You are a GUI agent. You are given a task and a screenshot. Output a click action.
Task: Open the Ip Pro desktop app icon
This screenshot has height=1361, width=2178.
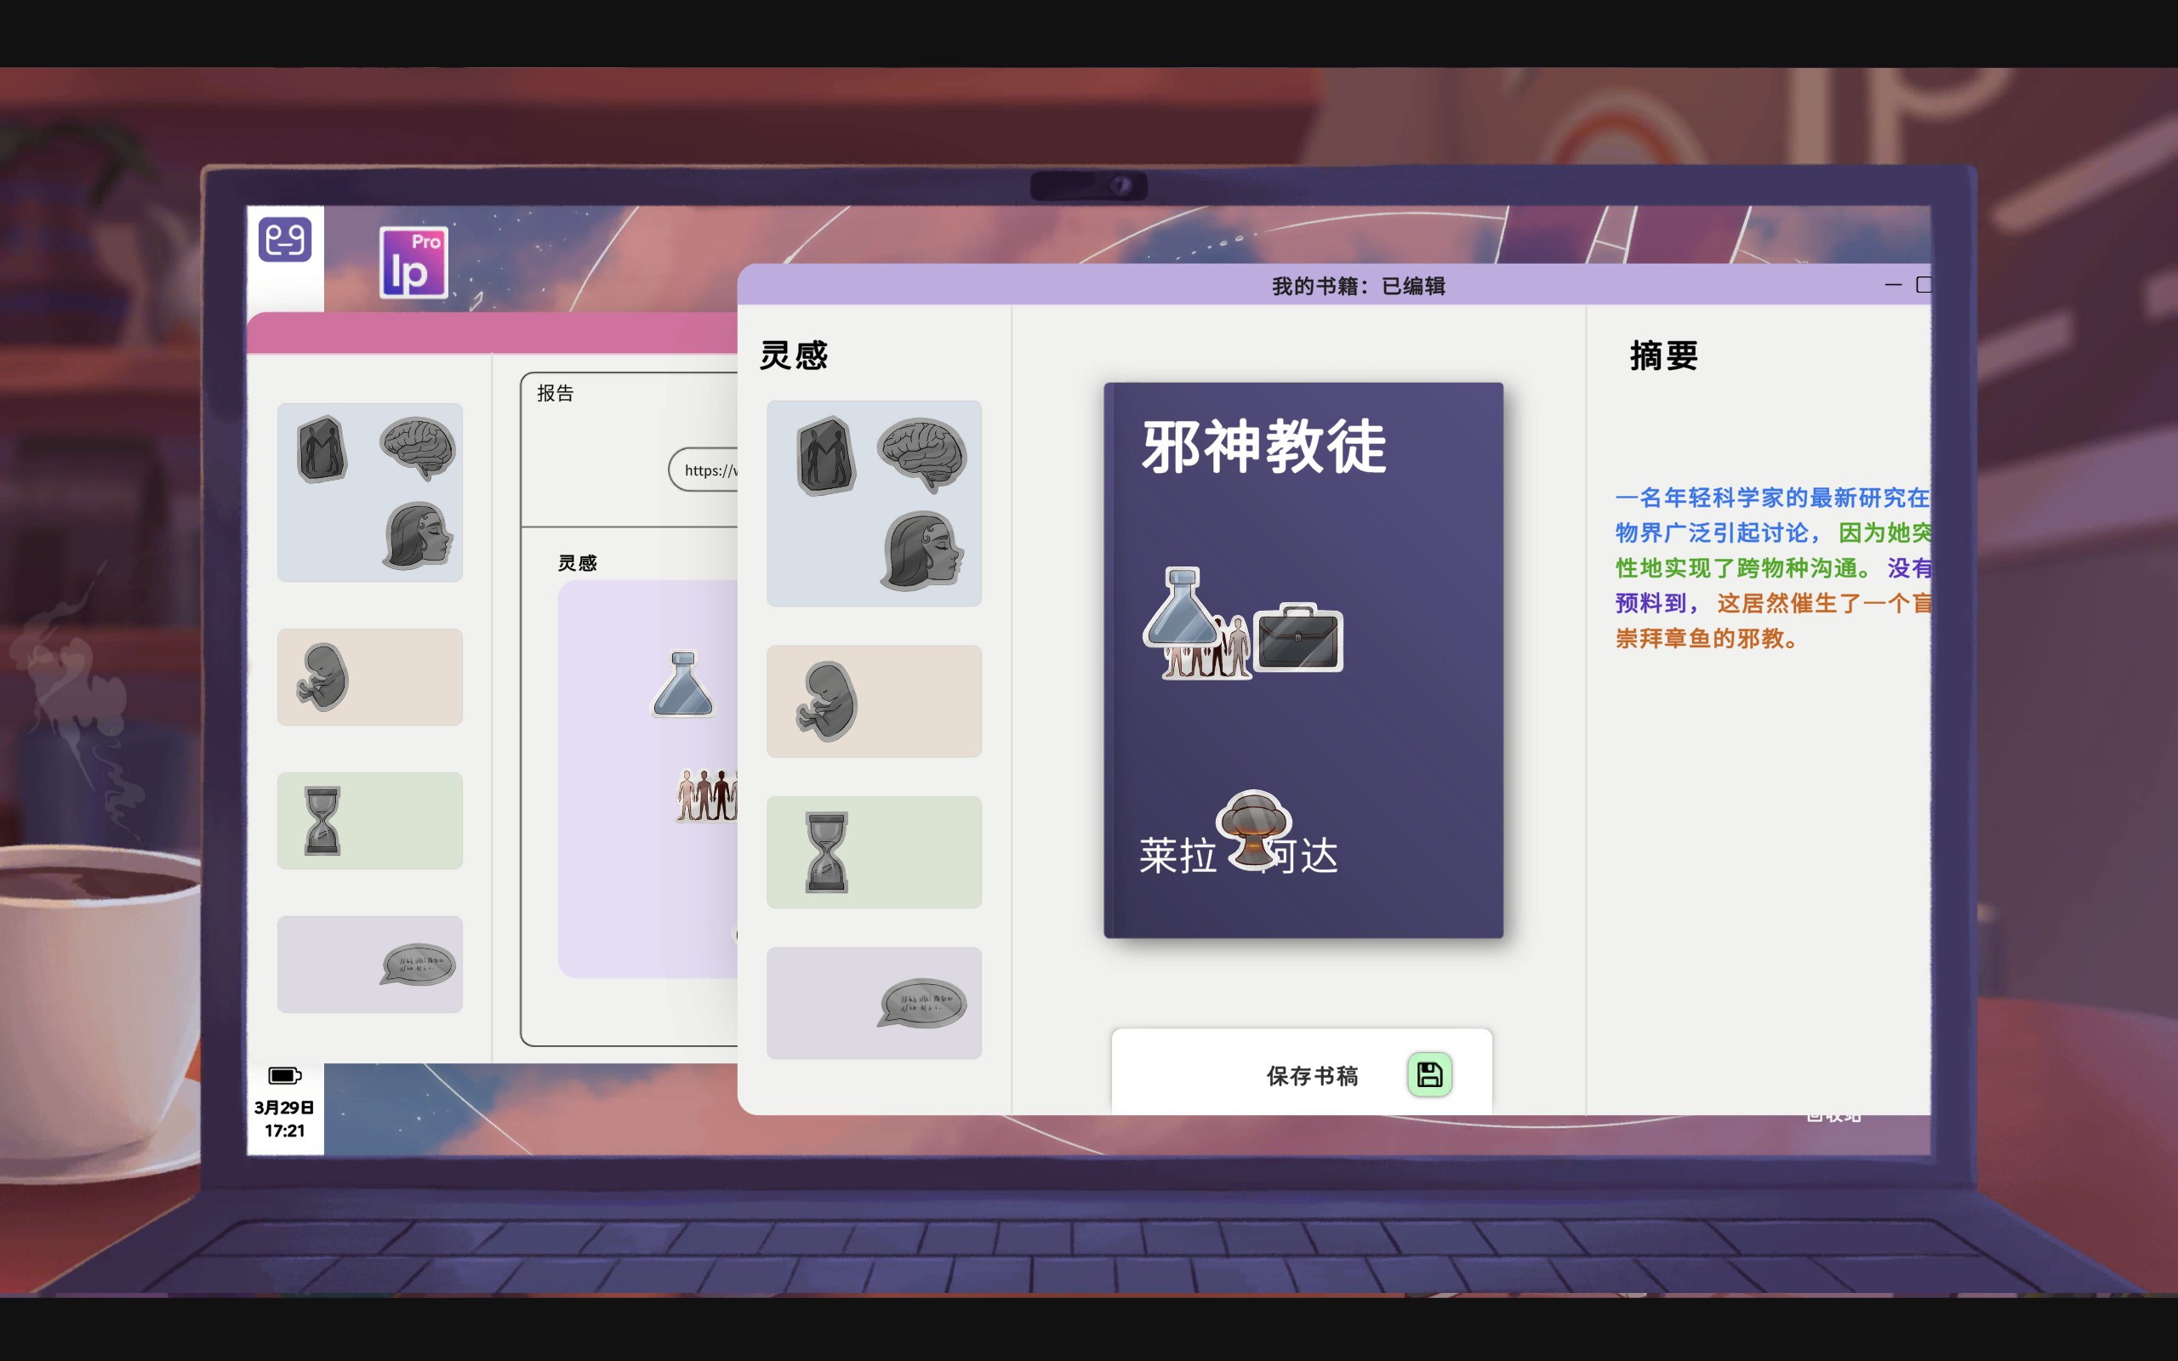(x=413, y=263)
